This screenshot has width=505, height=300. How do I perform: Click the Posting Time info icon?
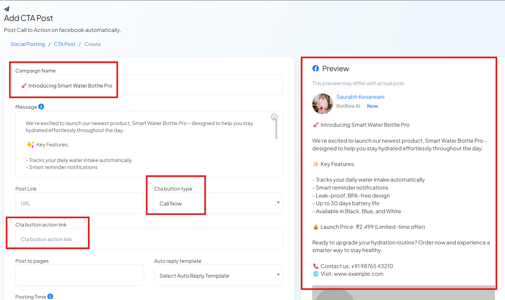[50, 296]
